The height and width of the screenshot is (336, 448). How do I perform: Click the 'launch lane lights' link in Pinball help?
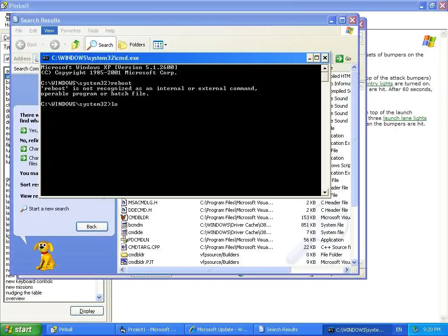point(405,118)
